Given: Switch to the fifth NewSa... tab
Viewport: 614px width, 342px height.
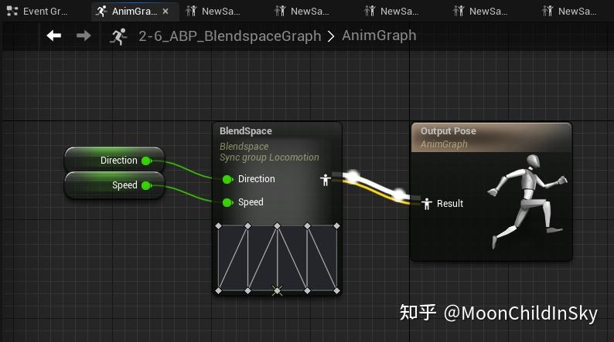Looking at the screenshot, I should click(570, 12).
